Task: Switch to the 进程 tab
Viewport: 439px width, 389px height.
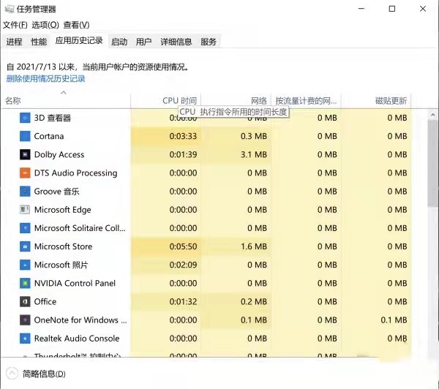Action: pos(14,42)
